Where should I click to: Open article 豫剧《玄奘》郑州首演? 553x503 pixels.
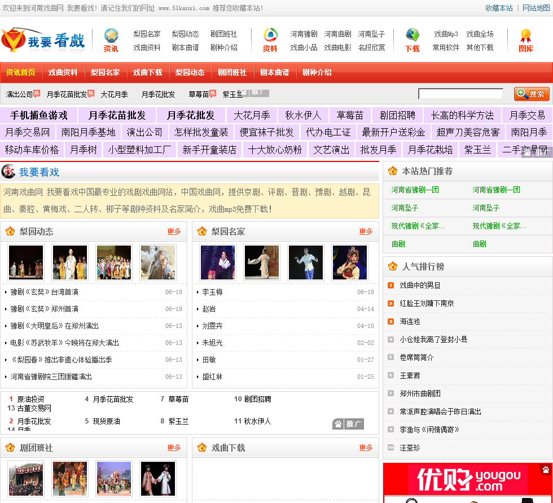pos(44,309)
